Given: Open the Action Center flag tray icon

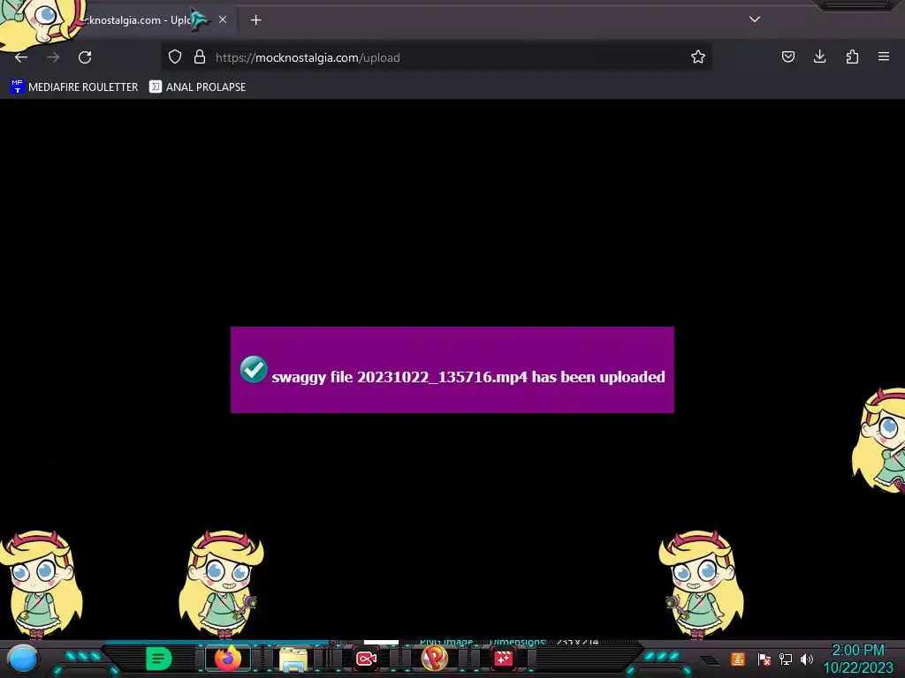Looking at the screenshot, I should (764, 659).
